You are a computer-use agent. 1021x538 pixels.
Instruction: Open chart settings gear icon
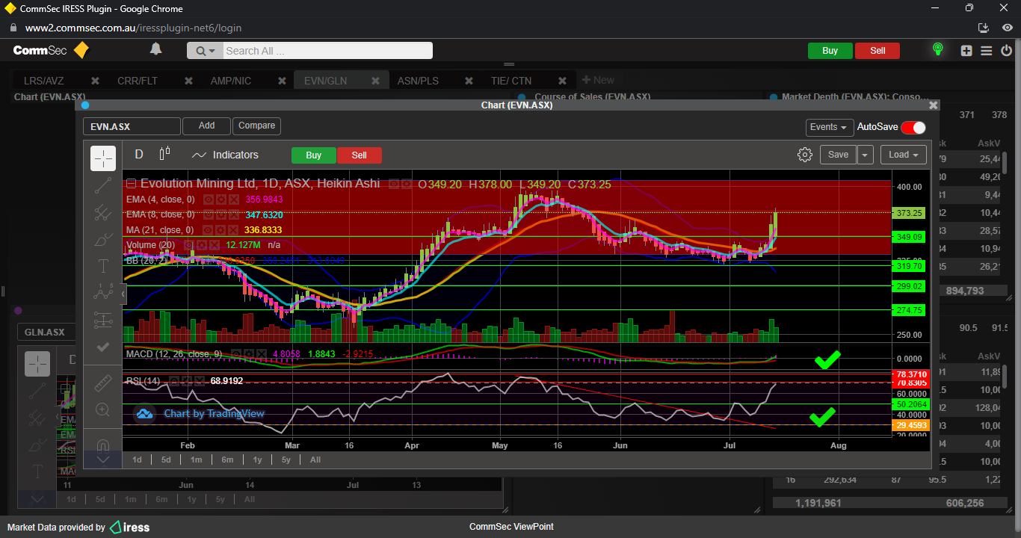(805, 155)
